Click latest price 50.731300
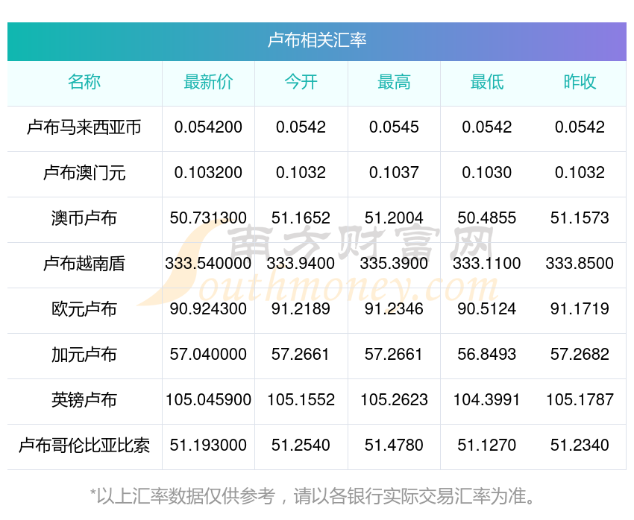This screenshot has height=520, width=634. pos(208,218)
